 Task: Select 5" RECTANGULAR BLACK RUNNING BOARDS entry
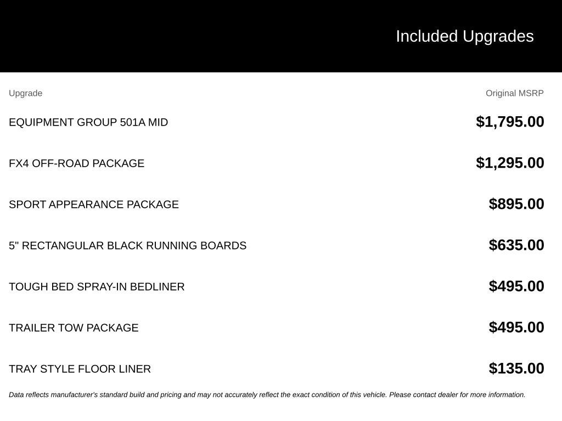[127, 246]
